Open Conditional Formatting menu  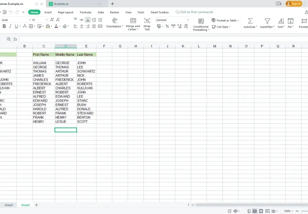(201, 25)
